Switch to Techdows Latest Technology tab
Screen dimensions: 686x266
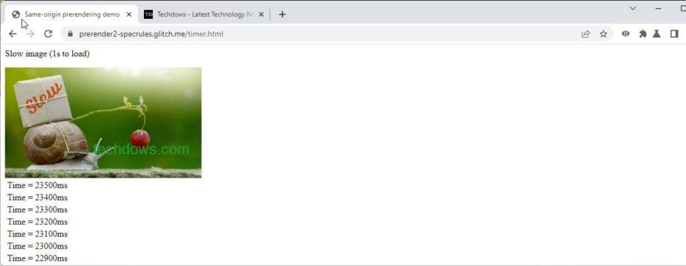coord(205,15)
